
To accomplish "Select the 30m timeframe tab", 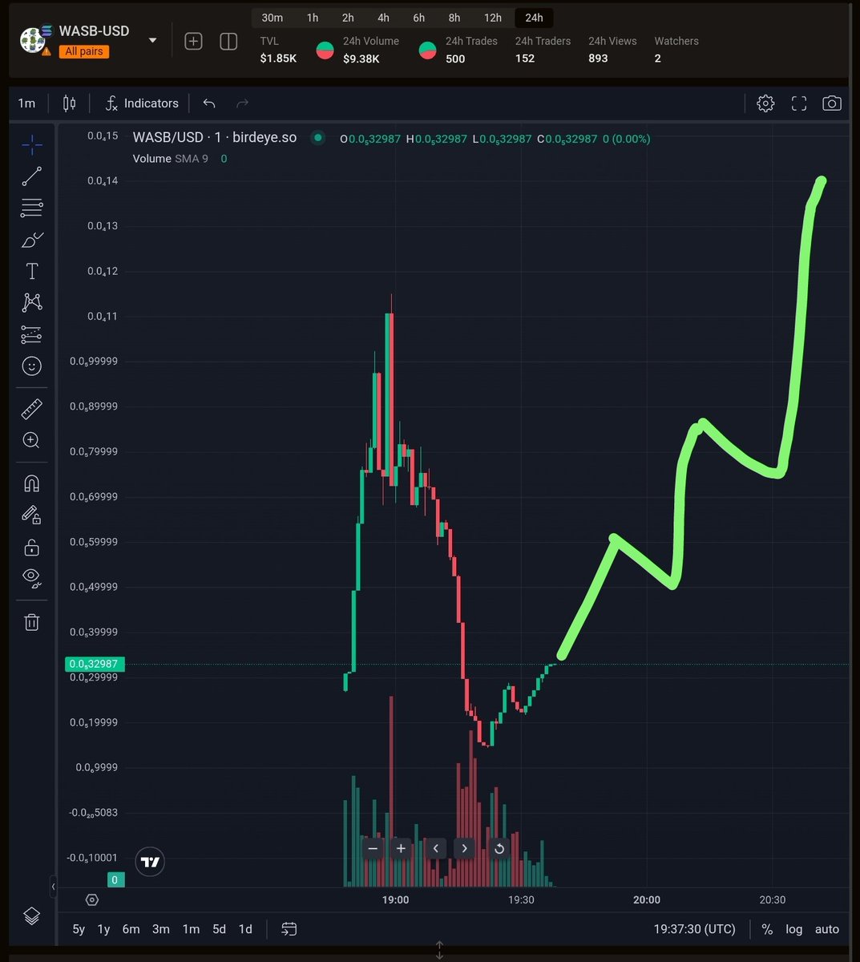I will point(273,18).
